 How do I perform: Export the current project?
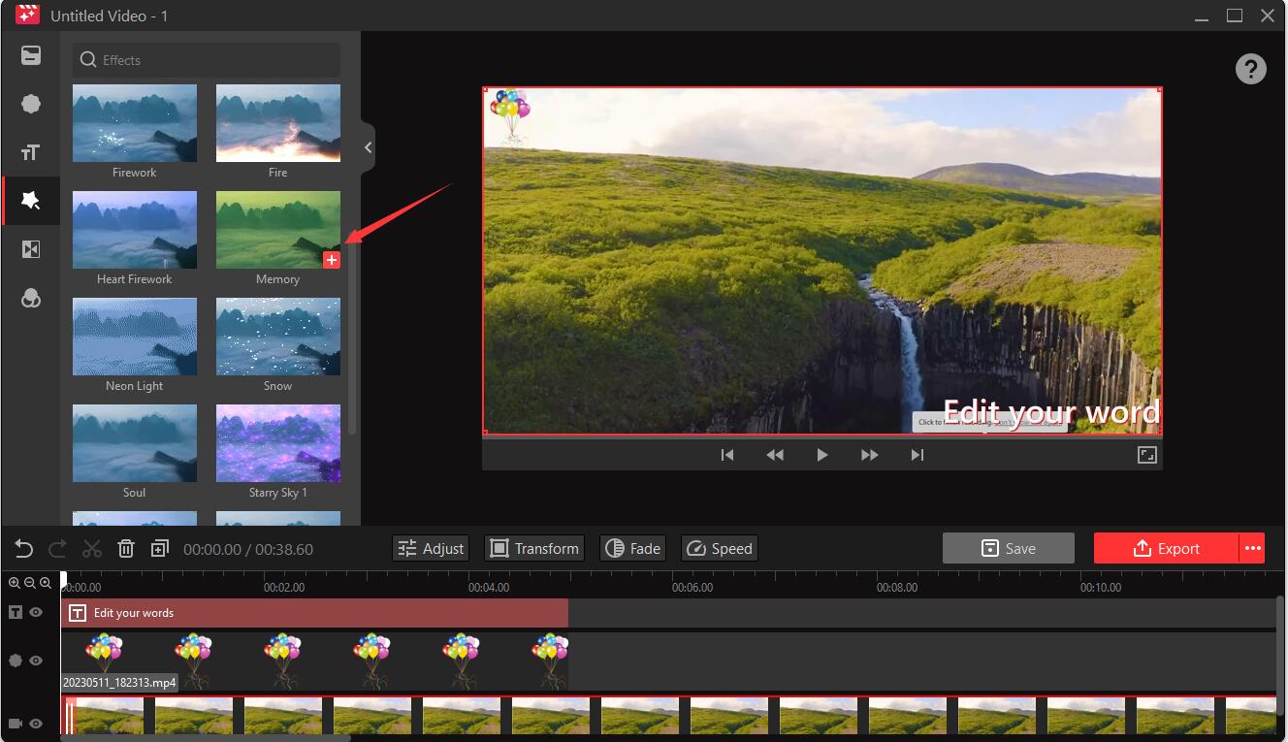pos(1168,548)
